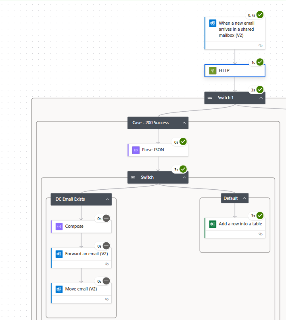Click the Outlook icon on Move email
This screenshot has width=286, height=320.
coord(59,289)
